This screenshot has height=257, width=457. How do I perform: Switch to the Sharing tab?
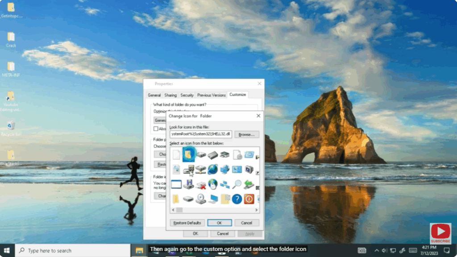click(170, 95)
